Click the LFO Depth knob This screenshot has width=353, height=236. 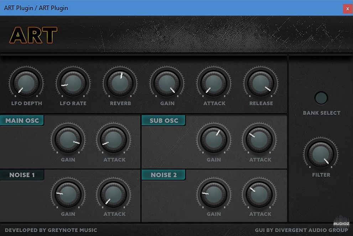click(x=26, y=84)
